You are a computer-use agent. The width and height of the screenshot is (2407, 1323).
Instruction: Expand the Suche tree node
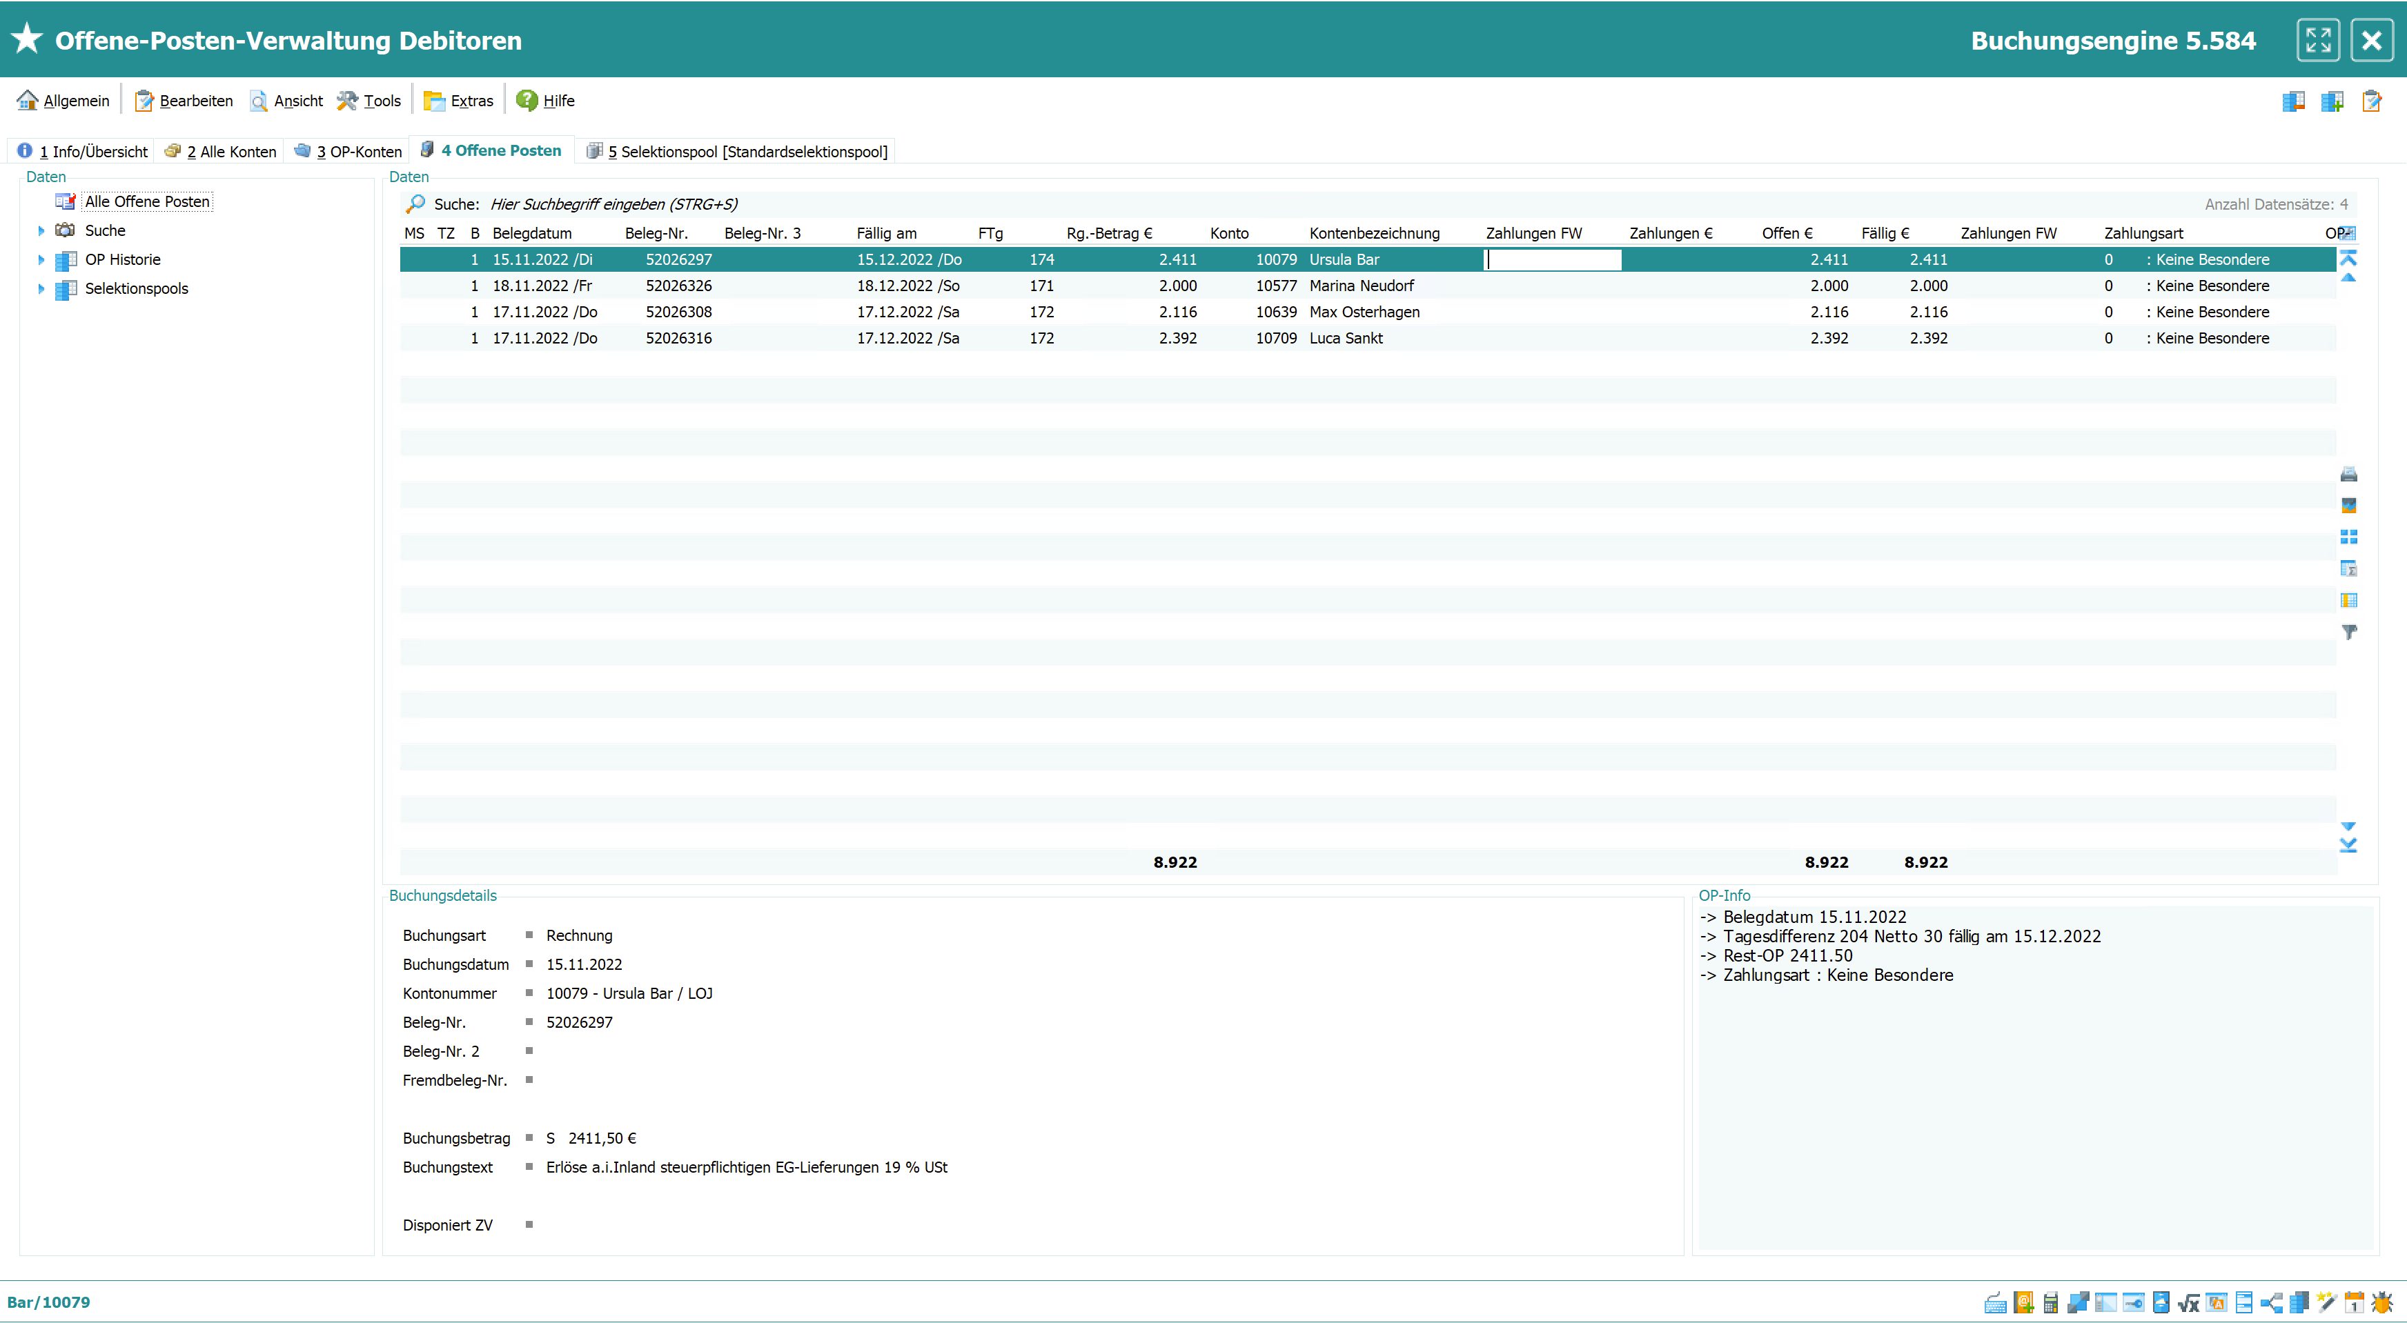tap(41, 230)
